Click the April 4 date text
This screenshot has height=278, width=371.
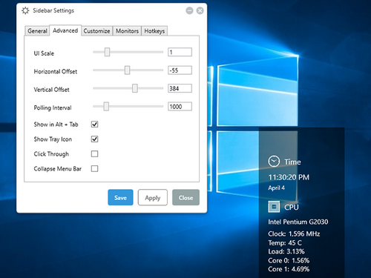pos(276,188)
